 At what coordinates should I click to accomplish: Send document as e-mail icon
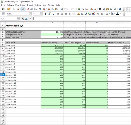click(x=18, y=9)
